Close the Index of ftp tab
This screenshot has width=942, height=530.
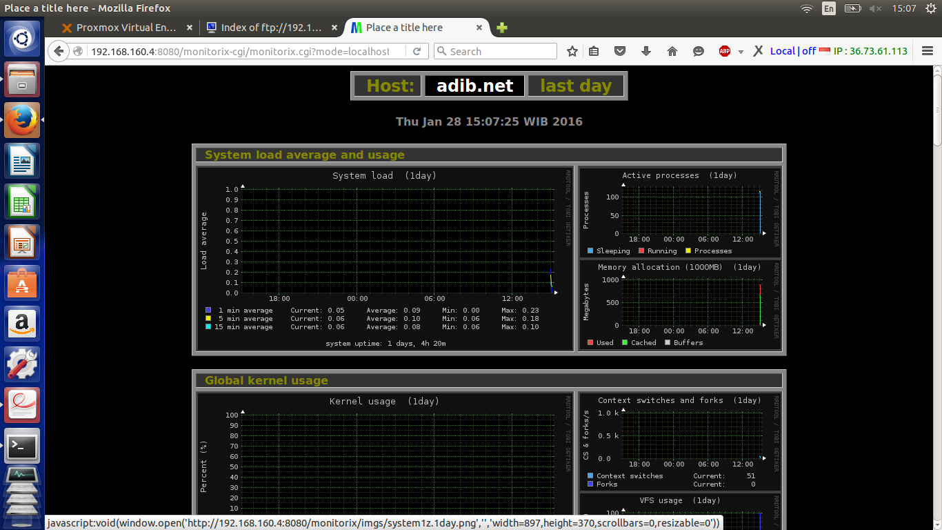click(x=334, y=28)
